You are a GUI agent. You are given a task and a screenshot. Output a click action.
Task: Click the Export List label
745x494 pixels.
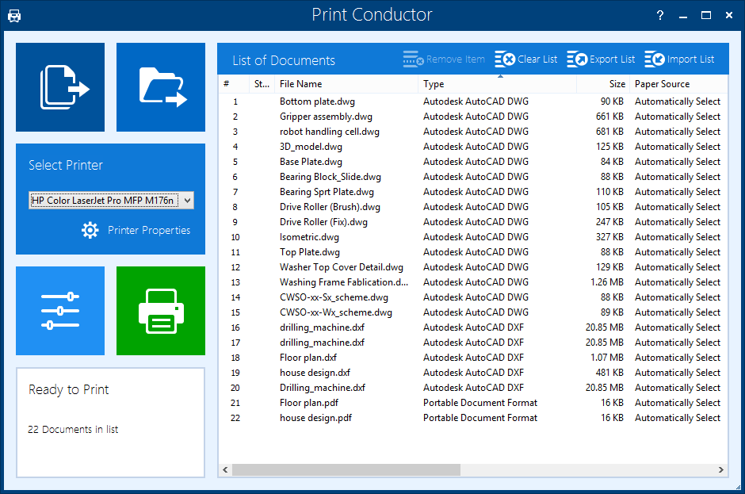612,59
